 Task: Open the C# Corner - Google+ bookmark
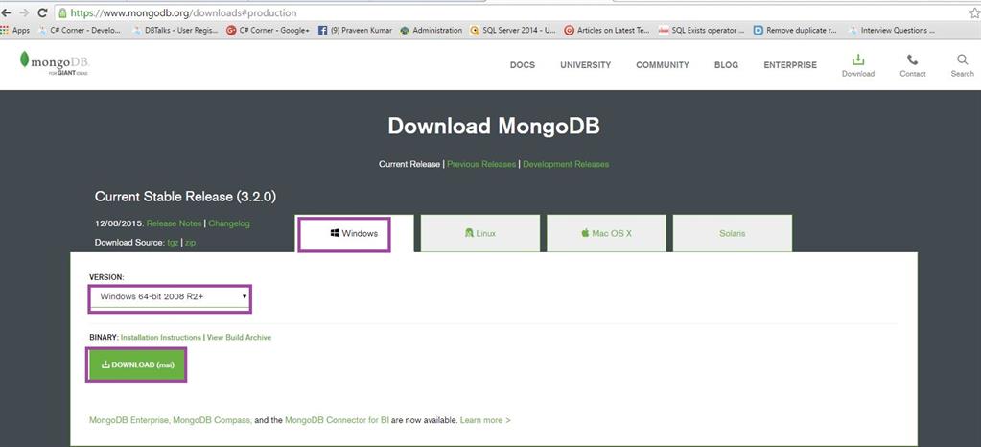pos(268,30)
